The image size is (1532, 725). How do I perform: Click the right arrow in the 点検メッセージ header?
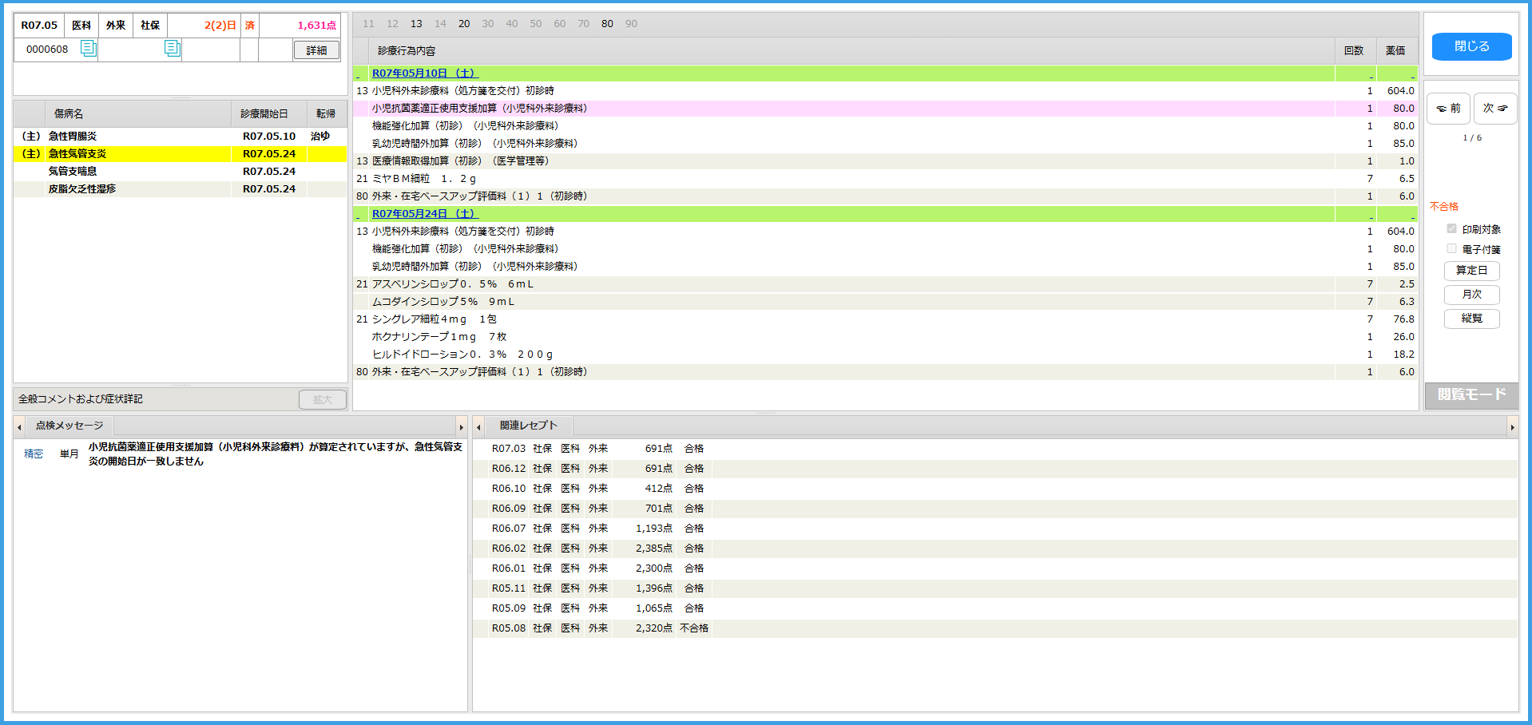point(461,426)
